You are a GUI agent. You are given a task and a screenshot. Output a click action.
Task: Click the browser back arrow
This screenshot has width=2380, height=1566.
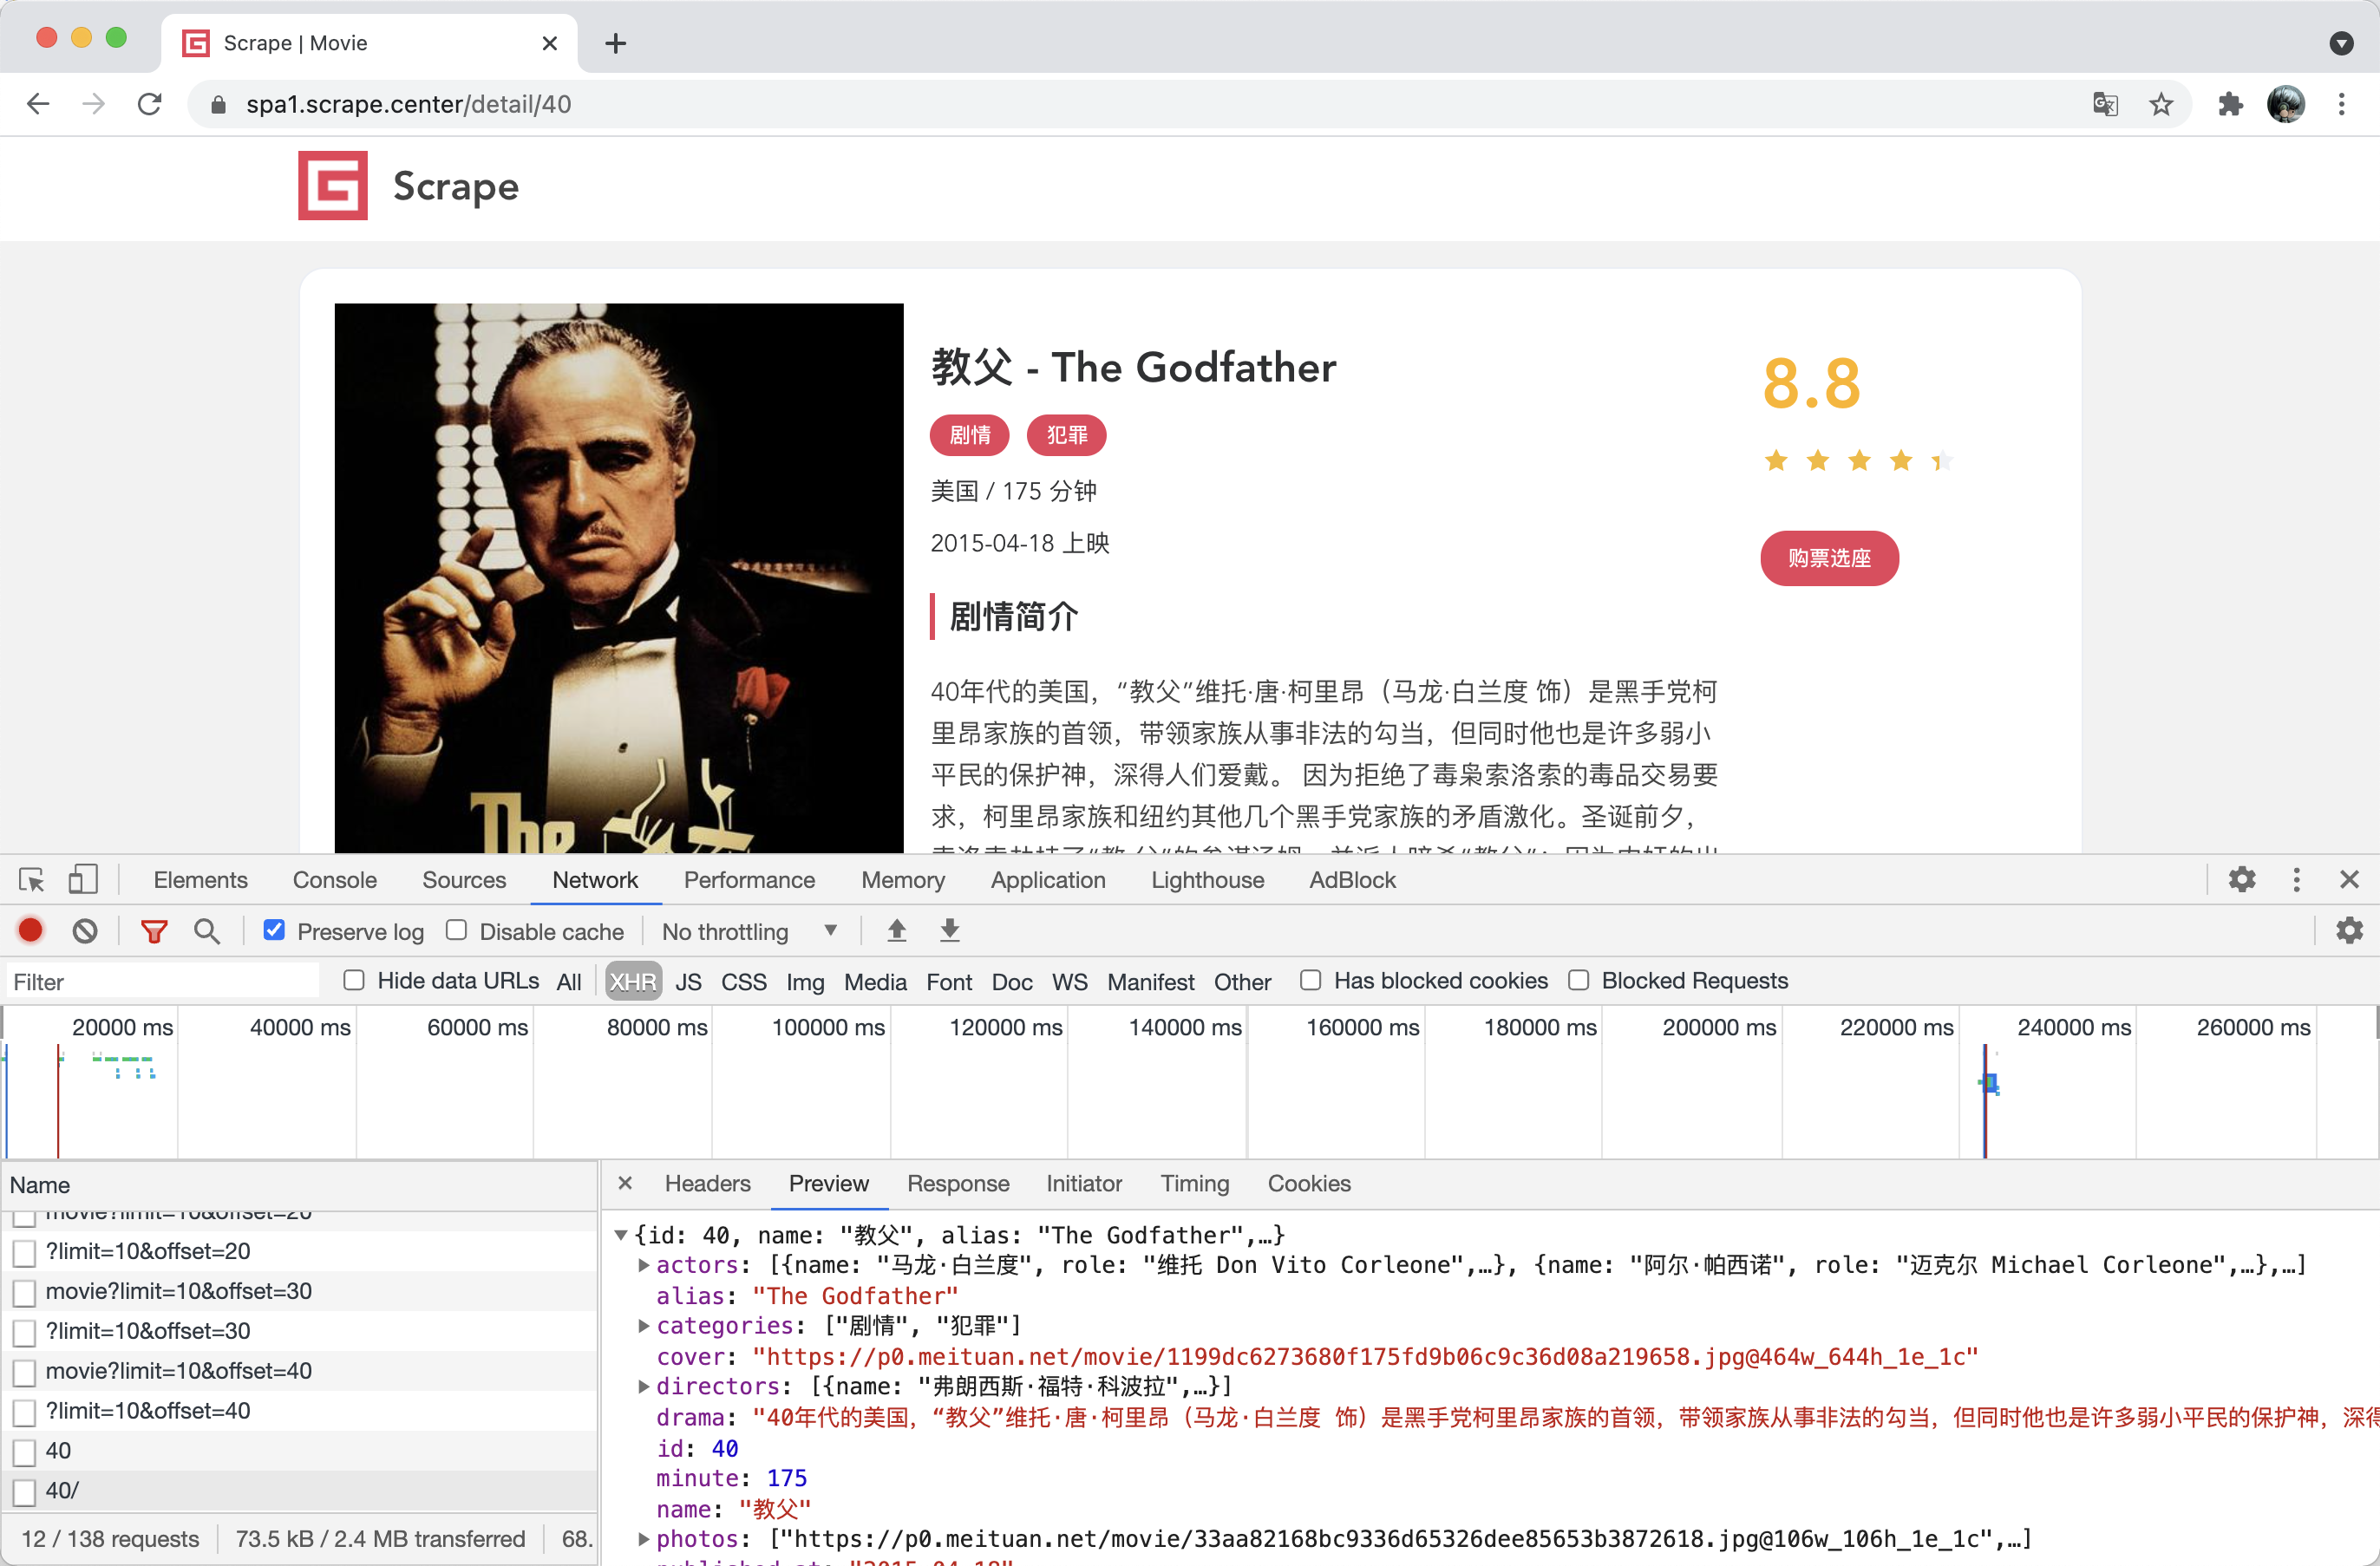coord(38,104)
